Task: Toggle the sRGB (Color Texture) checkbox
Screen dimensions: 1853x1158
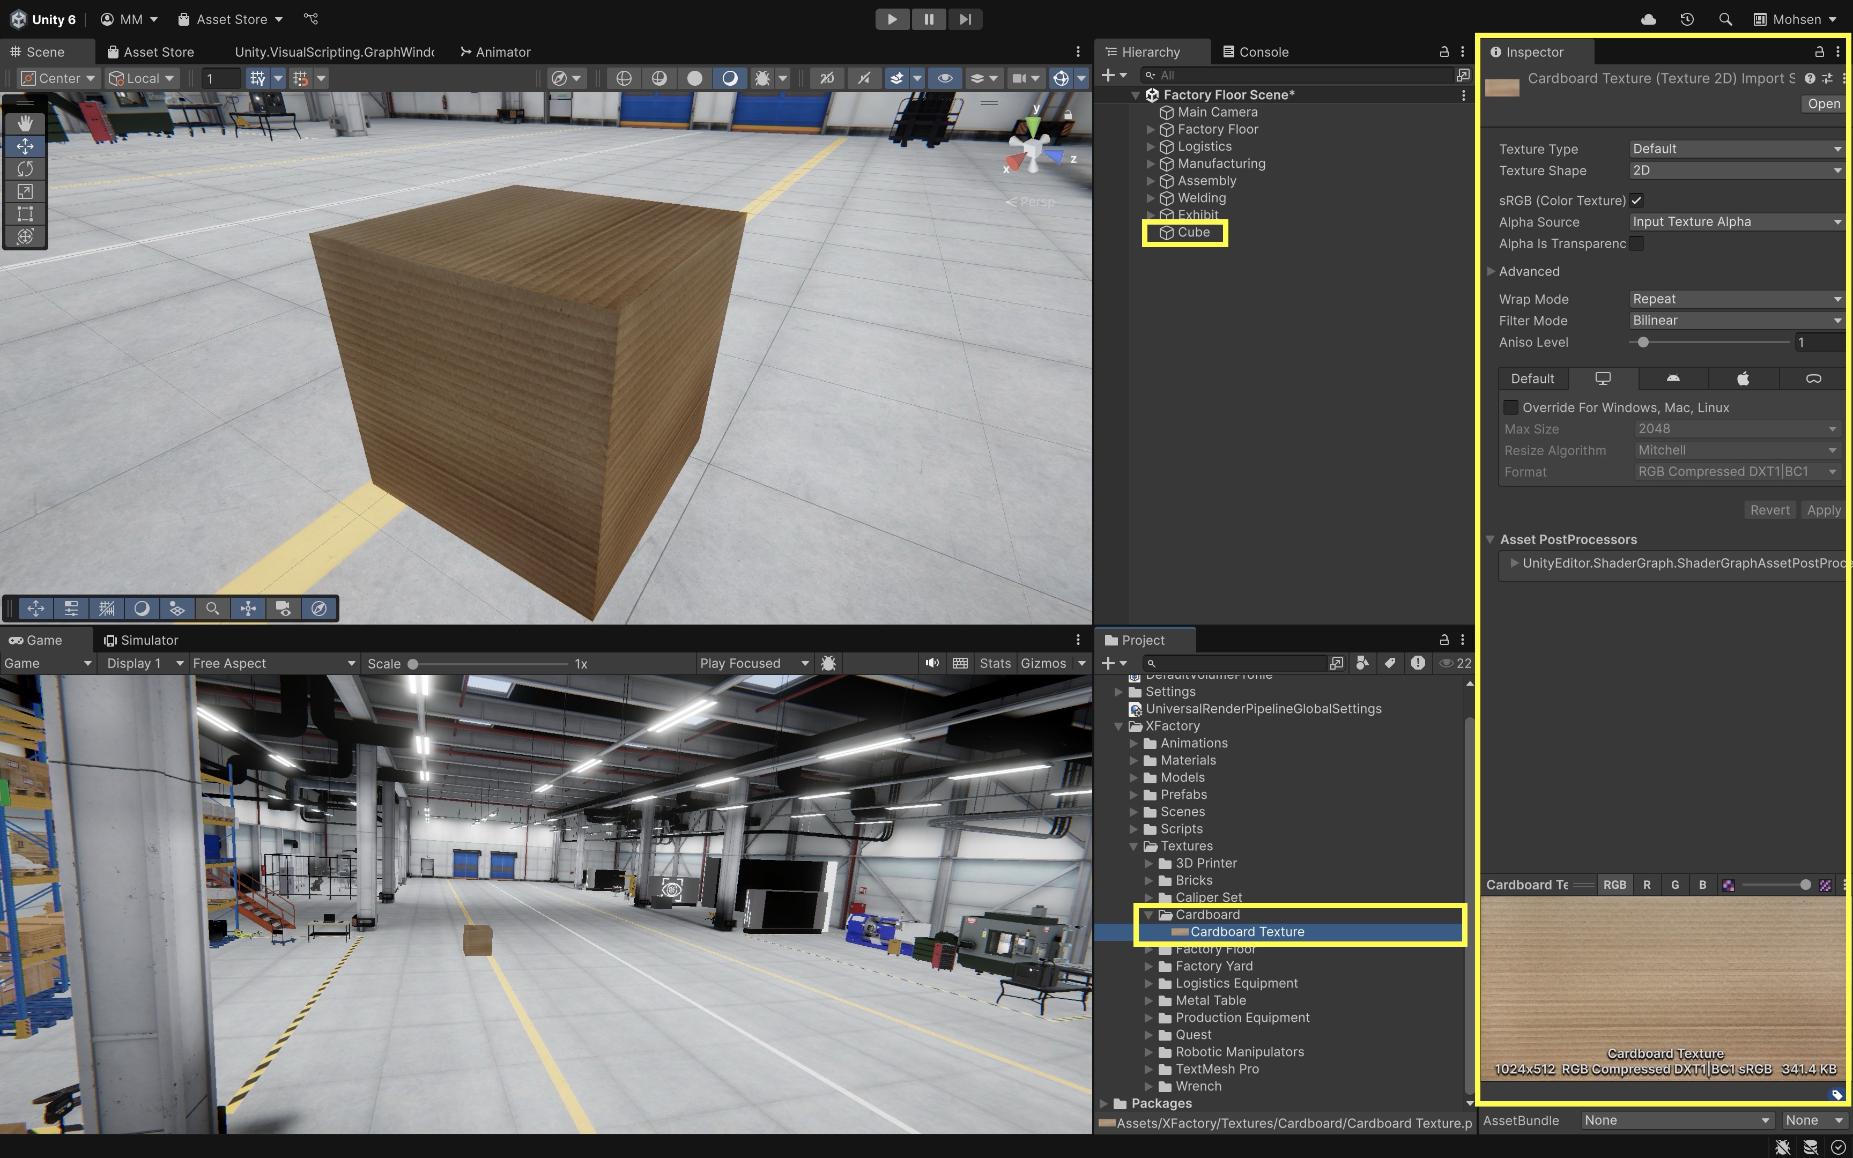Action: click(1636, 201)
